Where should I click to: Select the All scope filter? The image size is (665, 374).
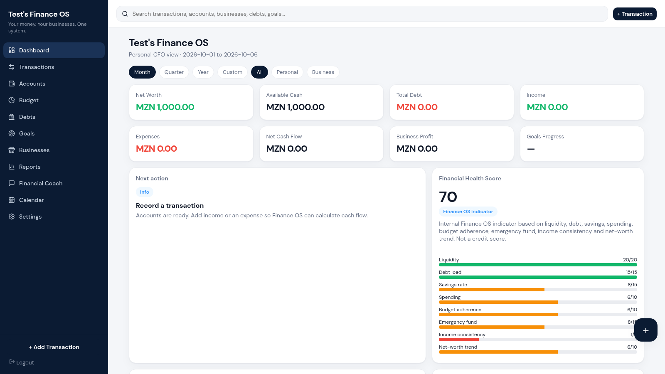click(x=260, y=72)
